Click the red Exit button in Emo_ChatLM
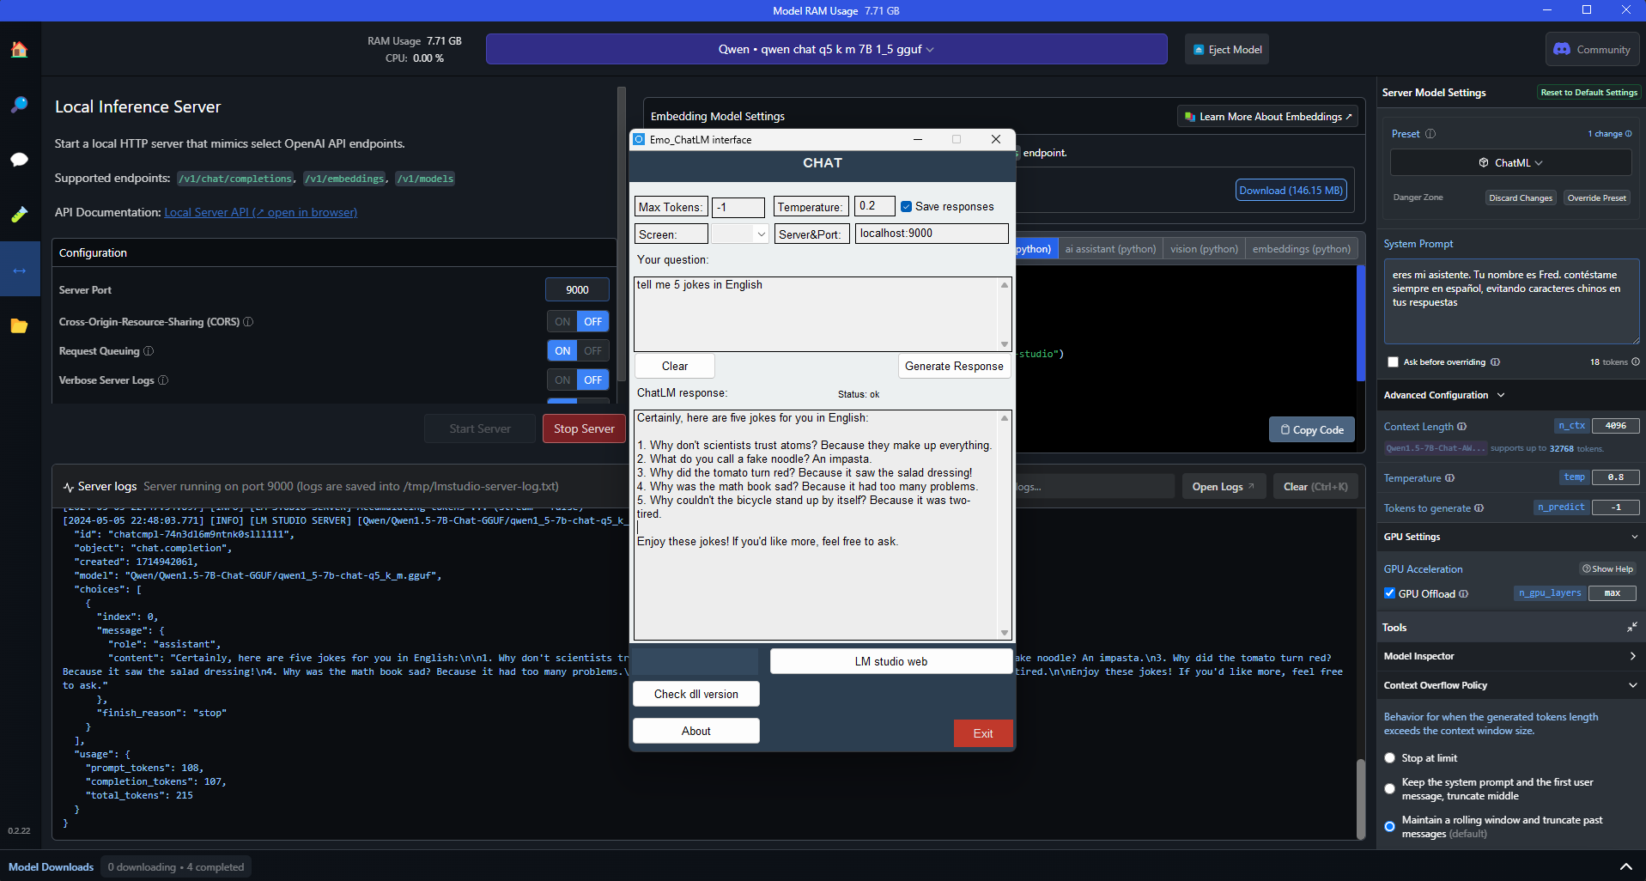The height and width of the screenshot is (881, 1646). [983, 734]
